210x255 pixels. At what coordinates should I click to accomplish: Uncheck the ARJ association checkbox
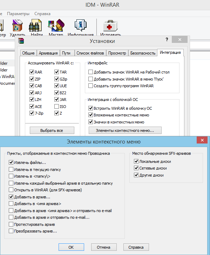pos(32,93)
